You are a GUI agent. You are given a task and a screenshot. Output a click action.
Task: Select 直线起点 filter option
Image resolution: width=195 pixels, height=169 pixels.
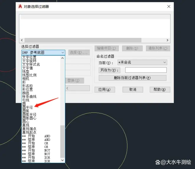point(29,132)
